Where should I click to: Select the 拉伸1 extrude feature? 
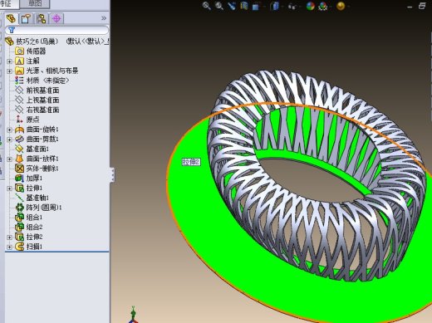coord(34,188)
